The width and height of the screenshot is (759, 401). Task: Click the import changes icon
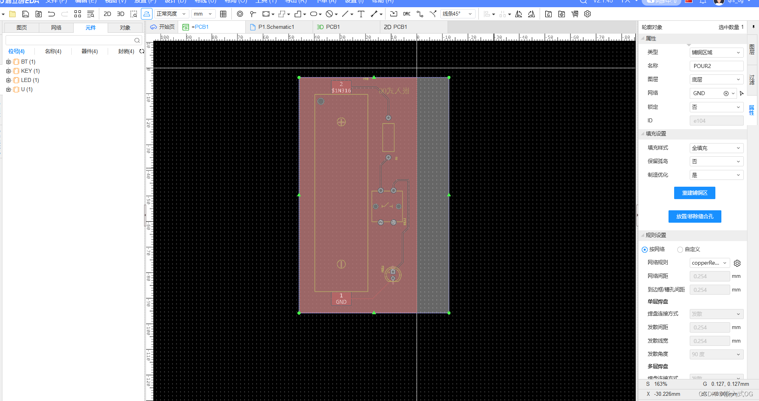(394, 14)
